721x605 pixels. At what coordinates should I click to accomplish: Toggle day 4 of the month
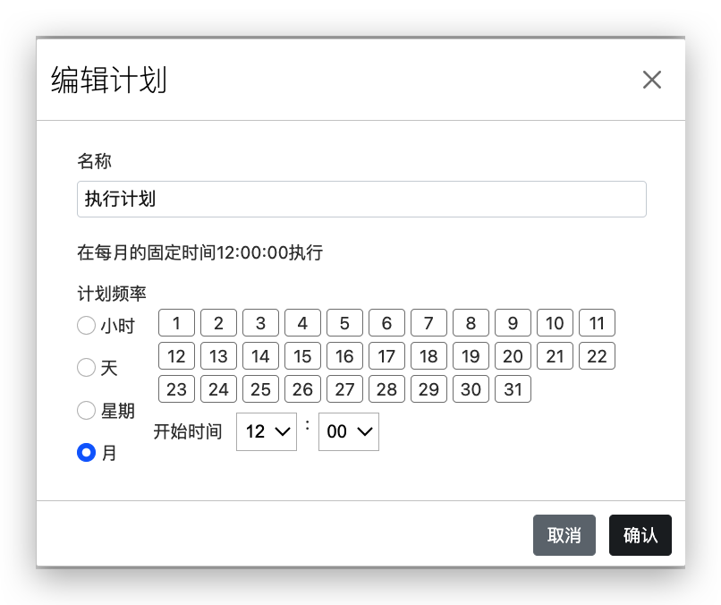(302, 323)
